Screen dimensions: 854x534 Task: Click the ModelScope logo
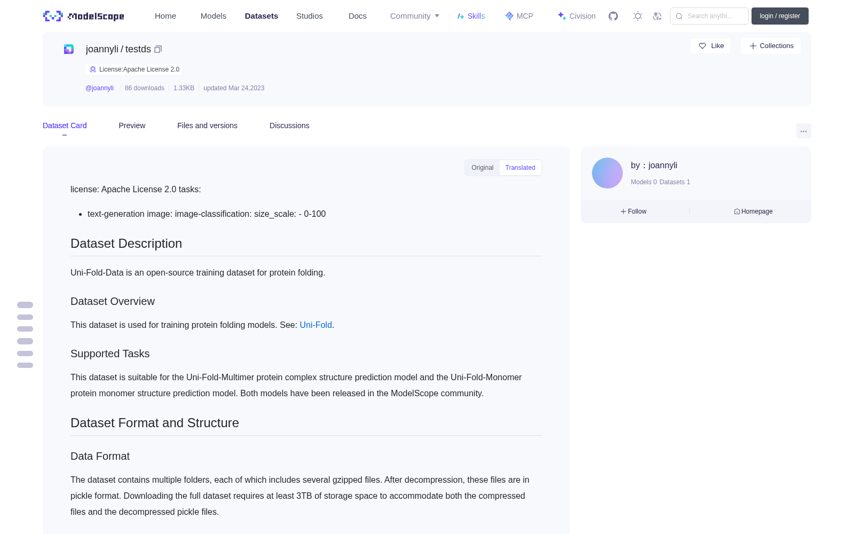coord(84,16)
